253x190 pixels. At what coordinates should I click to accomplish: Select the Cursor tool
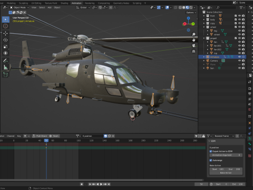pos(6,26)
